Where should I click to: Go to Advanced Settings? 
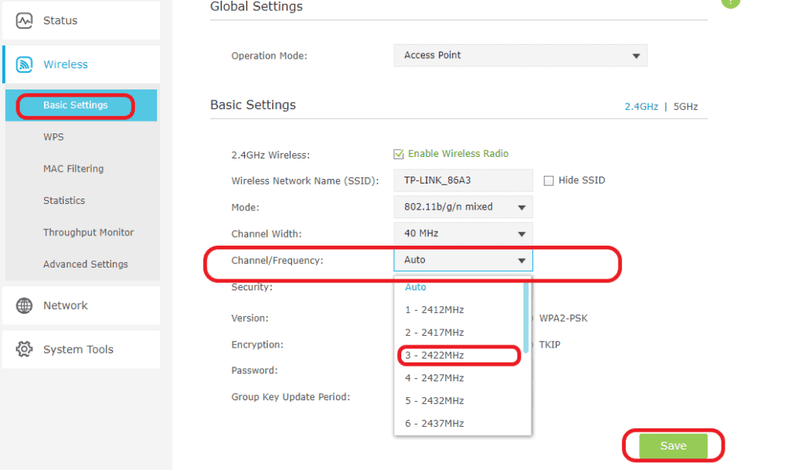tap(86, 264)
